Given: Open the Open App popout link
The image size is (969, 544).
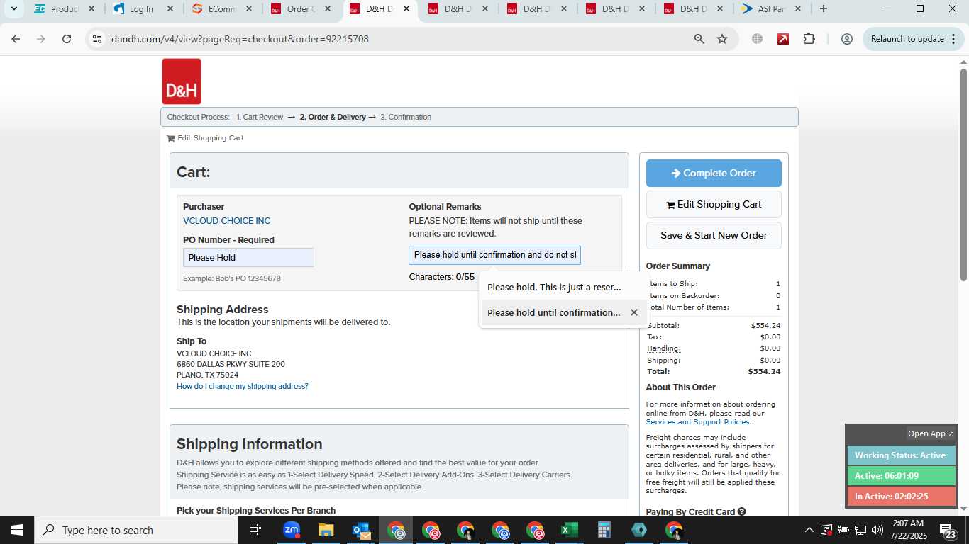Looking at the screenshot, I should [931, 433].
